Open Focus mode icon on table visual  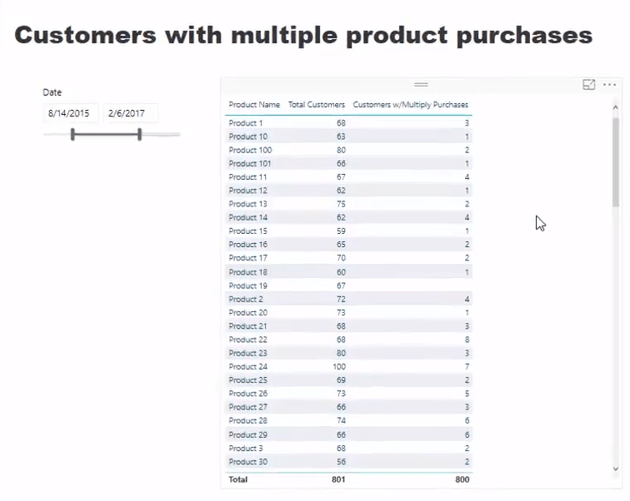[588, 85]
